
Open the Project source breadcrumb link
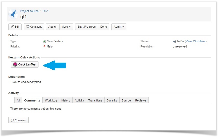pyautogui.click(x=29, y=11)
